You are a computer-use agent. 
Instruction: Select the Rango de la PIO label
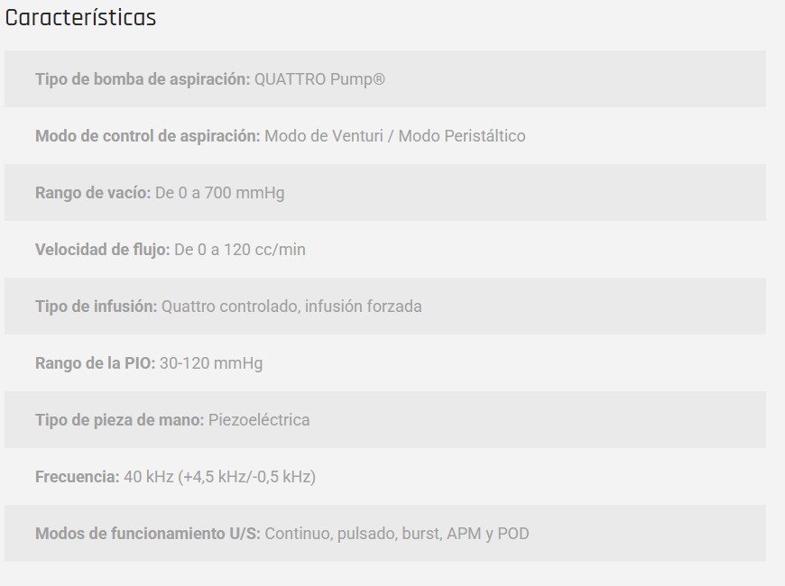(x=95, y=362)
